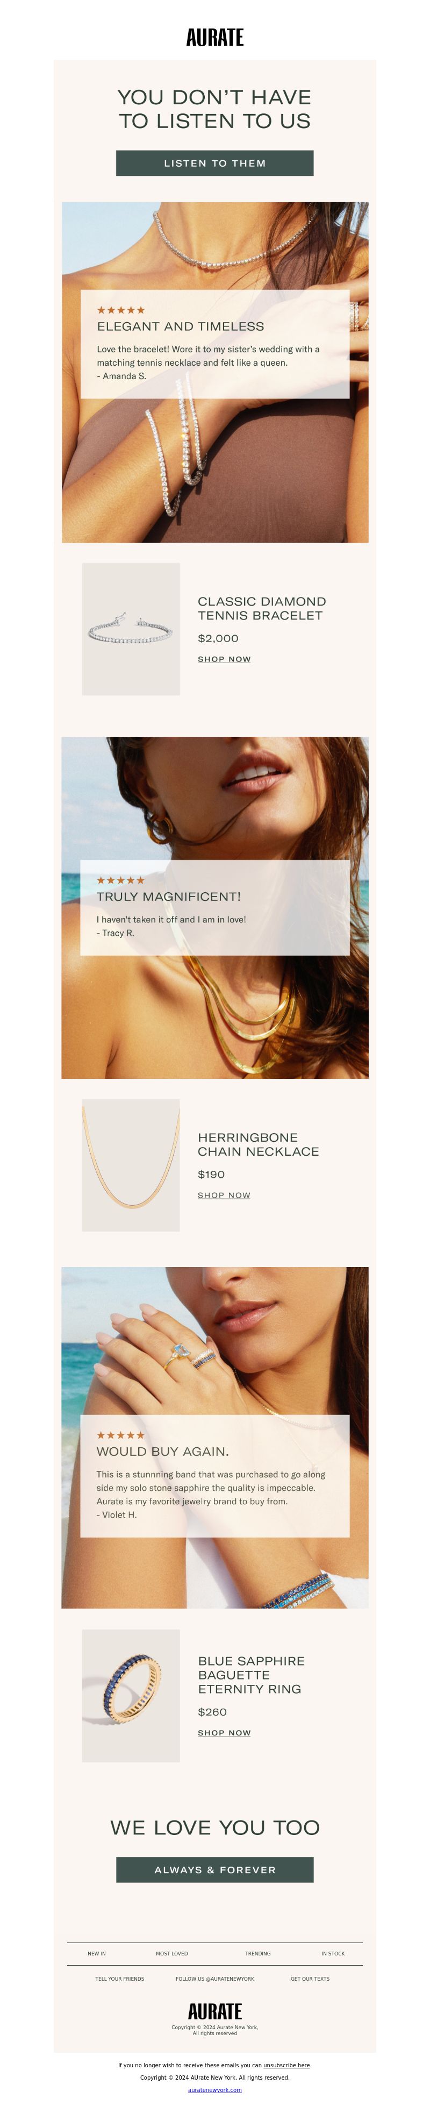The image size is (430, 2113).
Task: Open the Classic Diamond Tennis Bracelet title
Action: pyautogui.click(x=262, y=609)
